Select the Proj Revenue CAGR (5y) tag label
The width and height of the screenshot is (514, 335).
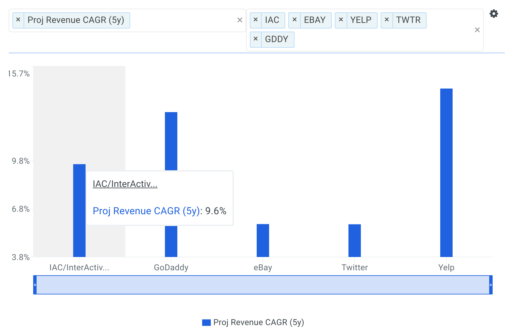point(76,20)
